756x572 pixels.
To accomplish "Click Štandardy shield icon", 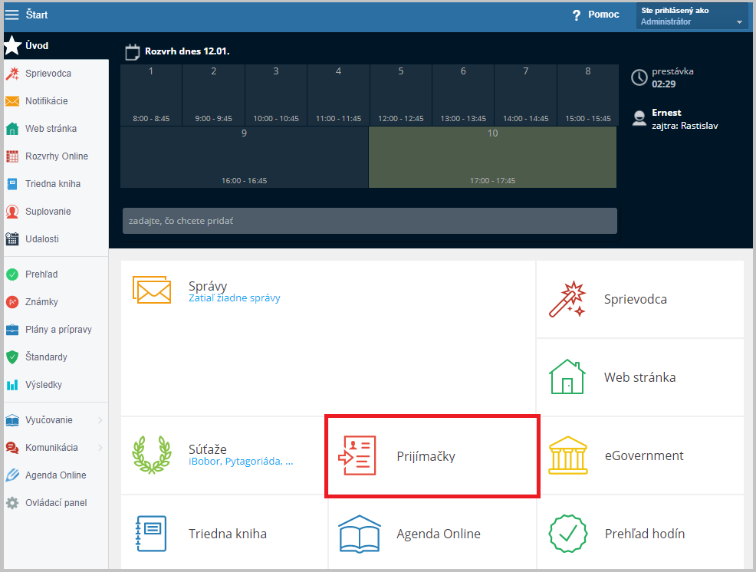I will coord(12,357).
